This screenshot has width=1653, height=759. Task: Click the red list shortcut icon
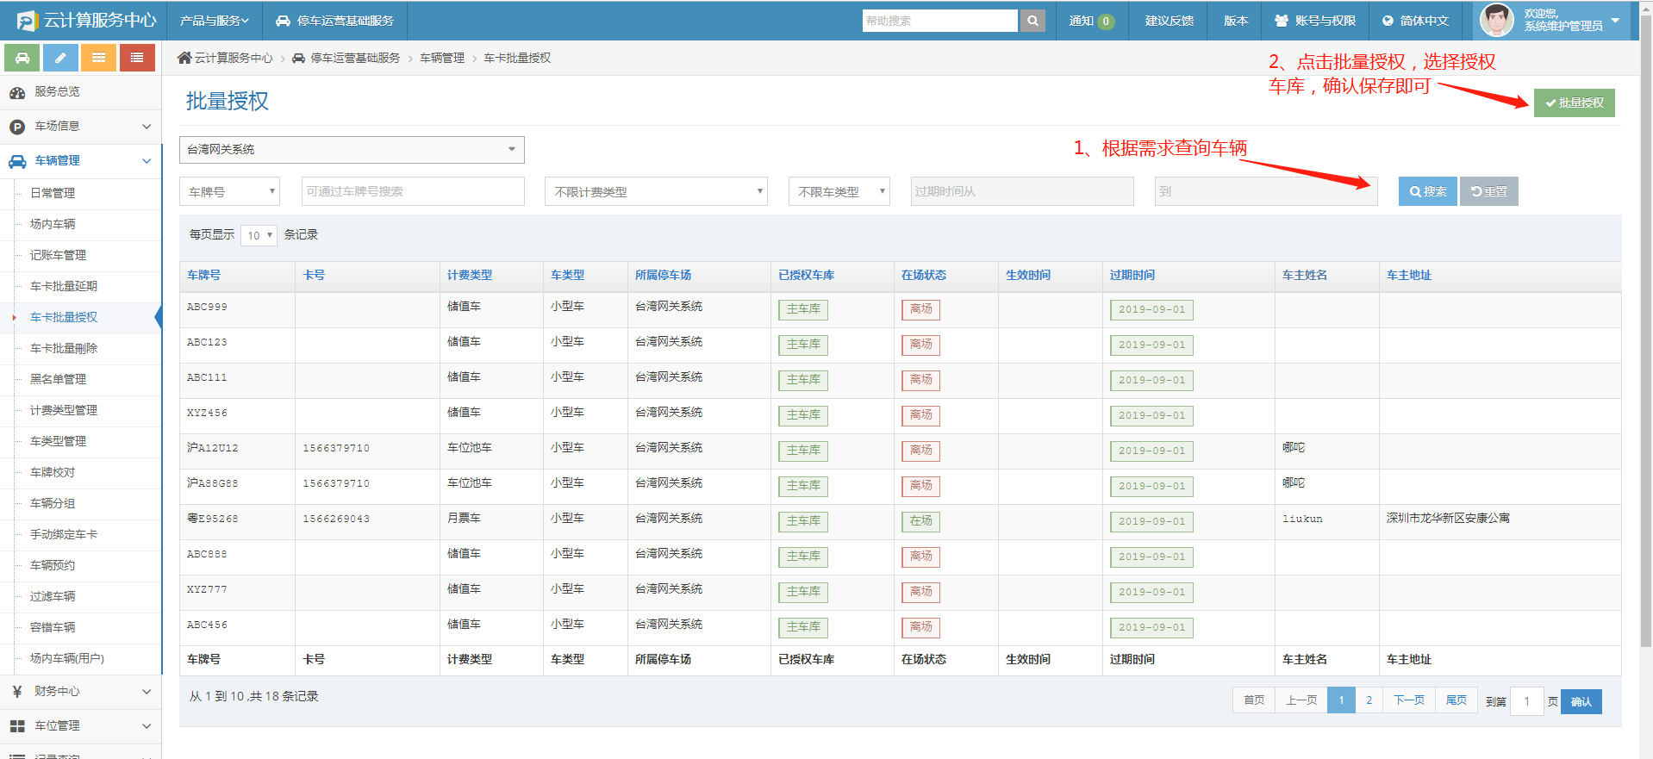pyautogui.click(x=137, y=58)
